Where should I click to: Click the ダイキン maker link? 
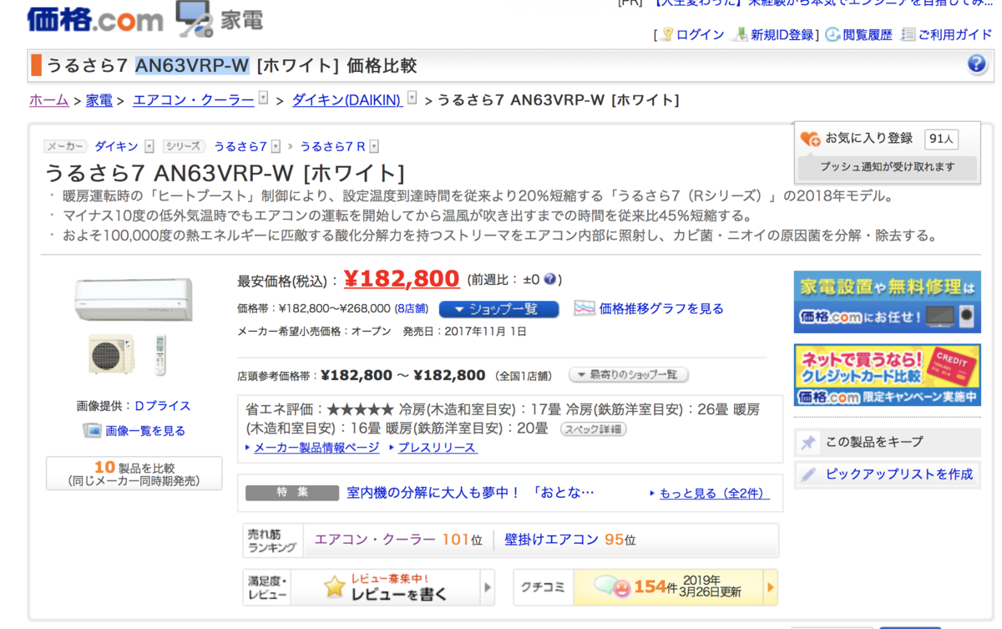116,146
